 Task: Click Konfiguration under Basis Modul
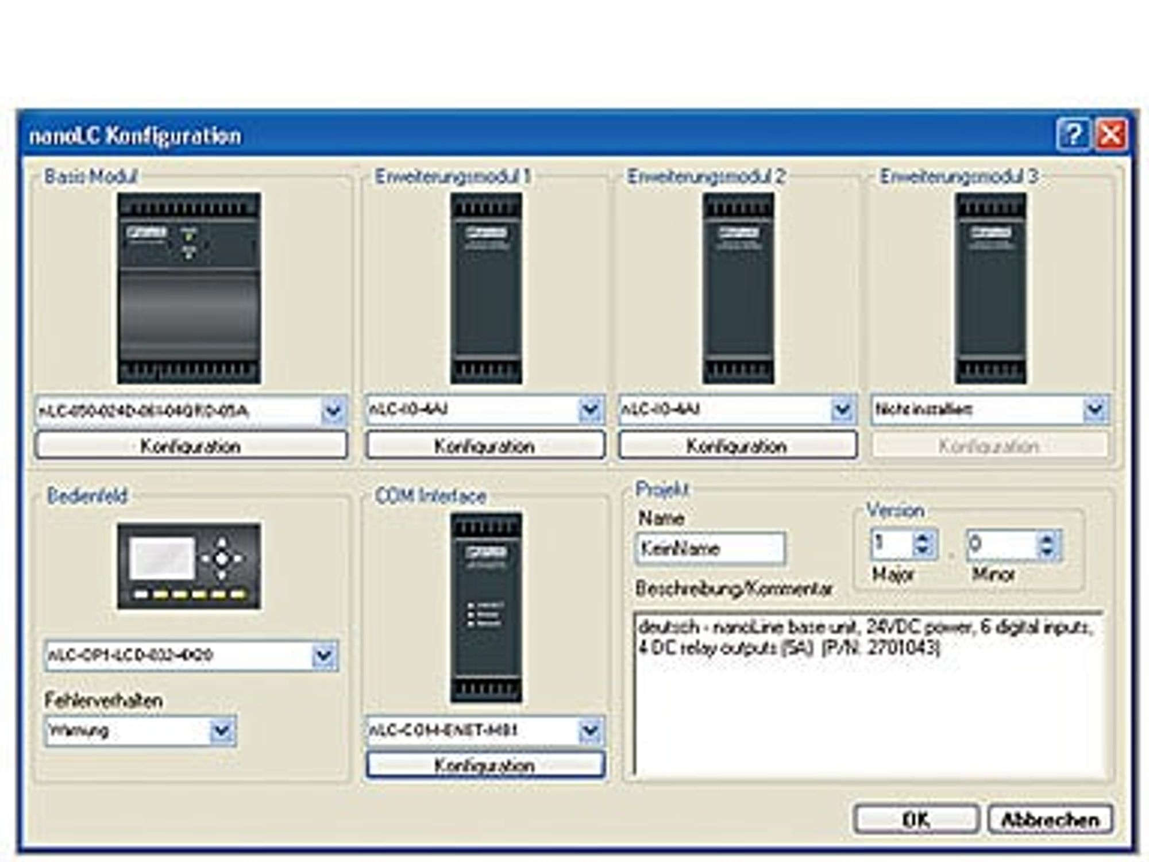click(x=191, y=446)
